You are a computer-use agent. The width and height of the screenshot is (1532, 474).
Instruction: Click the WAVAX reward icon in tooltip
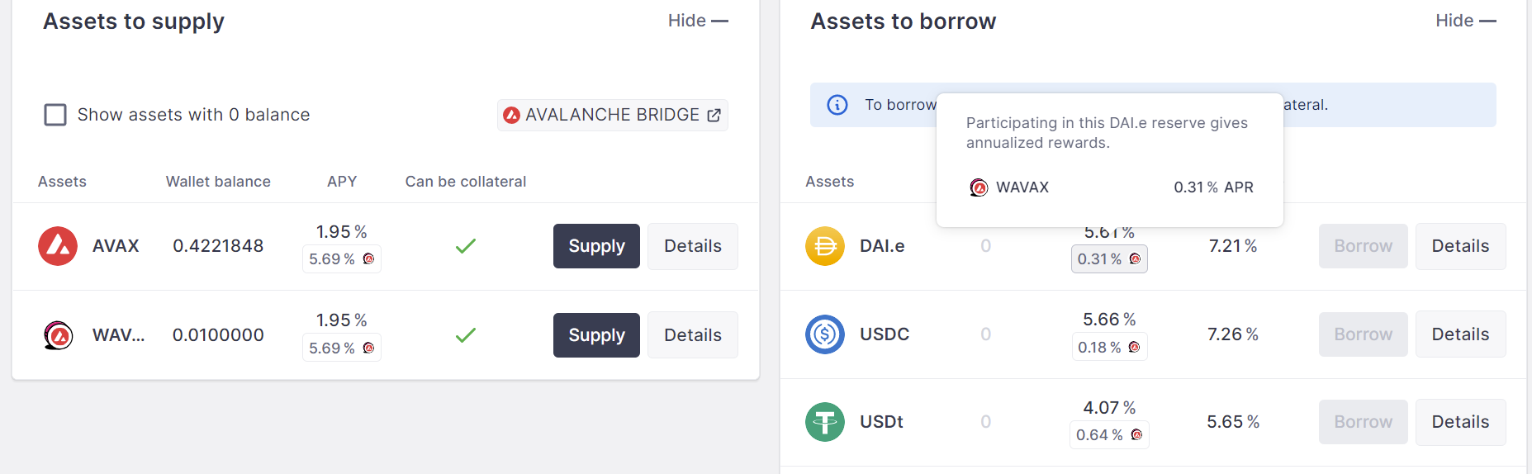click(x=979, y=187)
